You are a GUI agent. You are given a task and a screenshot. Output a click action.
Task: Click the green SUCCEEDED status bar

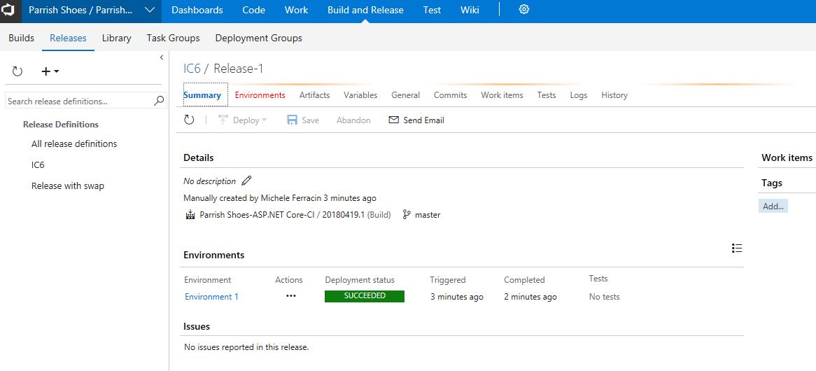pyautogui.click(x=365, y=296)
